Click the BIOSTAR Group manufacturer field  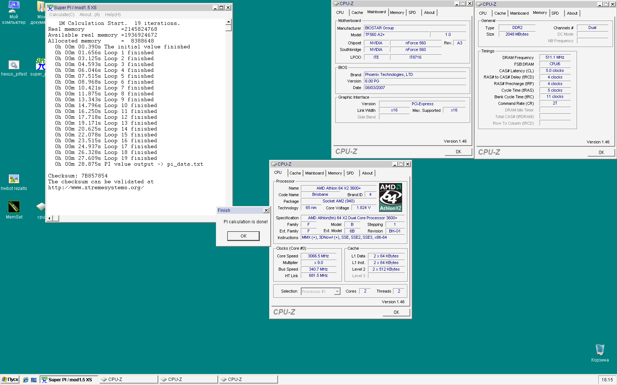(415, 28)
